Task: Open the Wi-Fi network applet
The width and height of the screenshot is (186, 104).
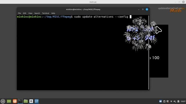Action: pos(171,101)
